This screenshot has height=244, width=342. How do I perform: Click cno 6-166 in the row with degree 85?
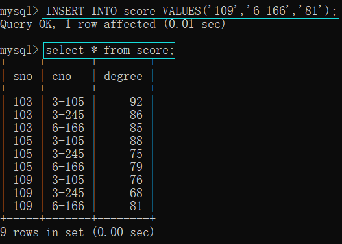pyautogui.click(x=68, y=128)
